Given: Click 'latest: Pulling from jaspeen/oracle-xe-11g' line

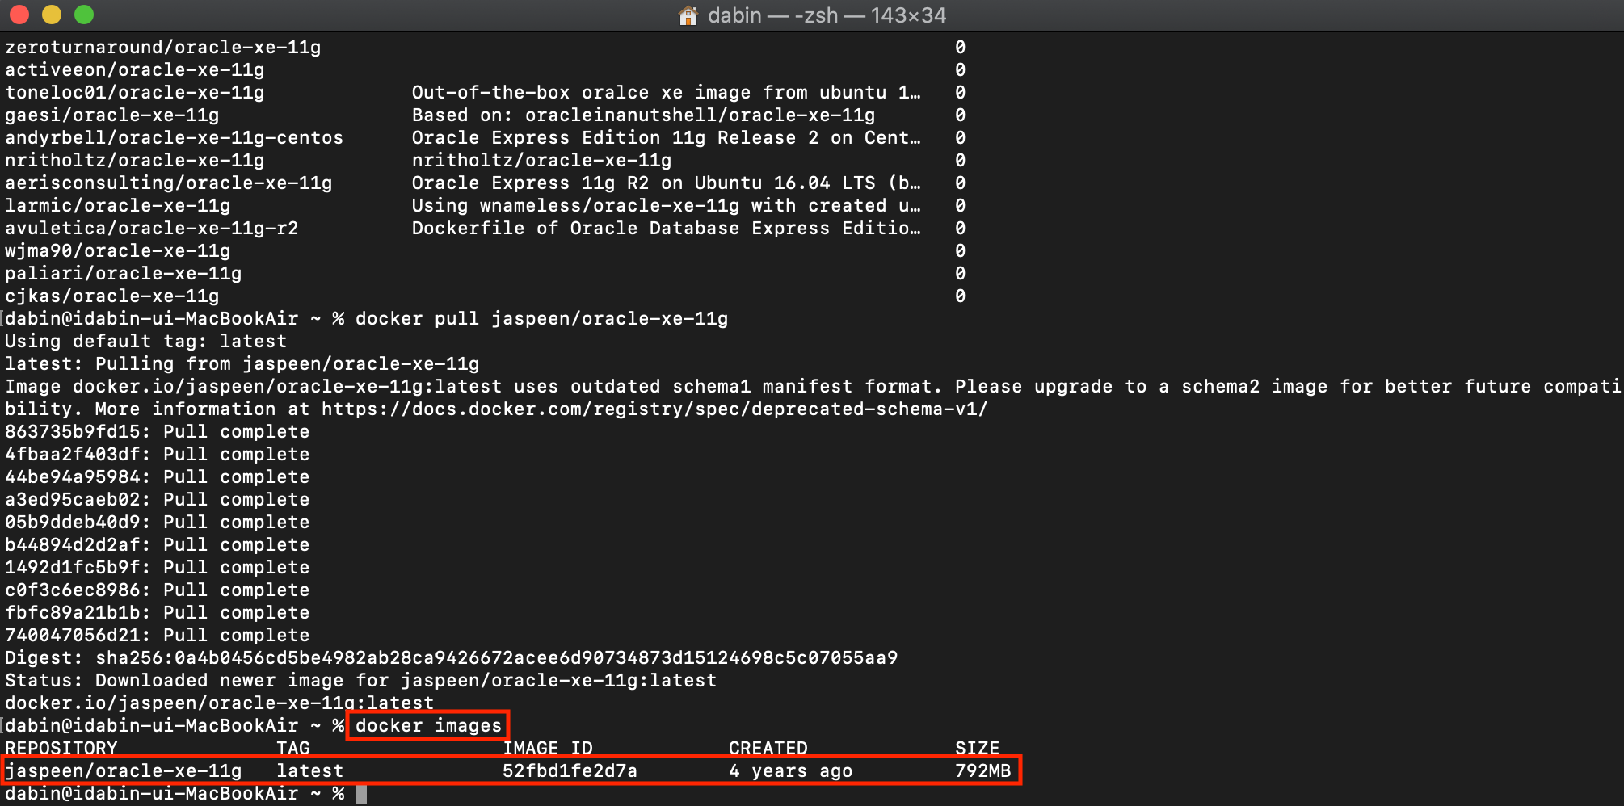Looking at the screenshot, I should (x=242, y=364).
